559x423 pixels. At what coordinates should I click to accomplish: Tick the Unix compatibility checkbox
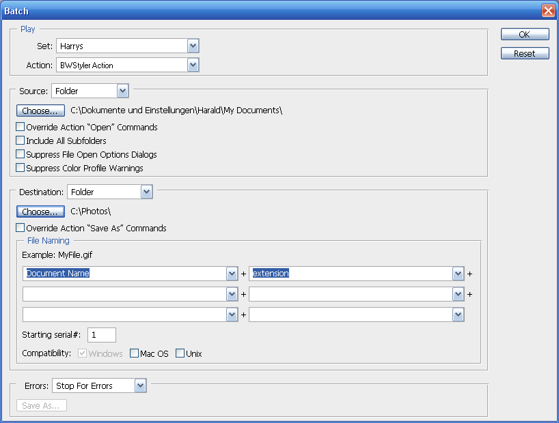click(x=180, y=353)
